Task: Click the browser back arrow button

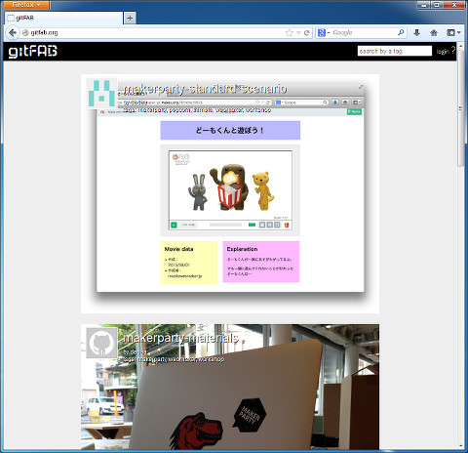Action: pos(13,33)
